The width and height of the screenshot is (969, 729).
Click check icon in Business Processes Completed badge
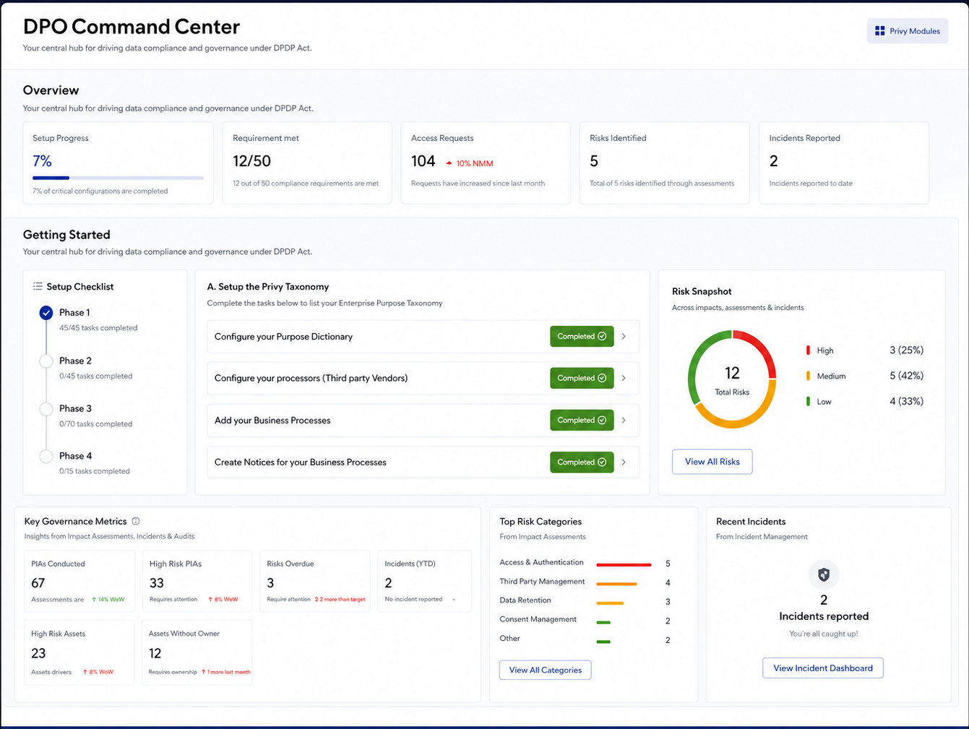602,420
